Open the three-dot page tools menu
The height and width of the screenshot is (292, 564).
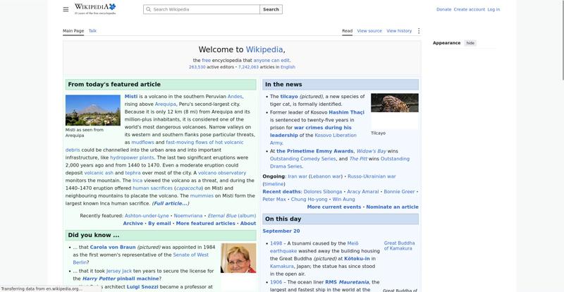pos(418,31)
